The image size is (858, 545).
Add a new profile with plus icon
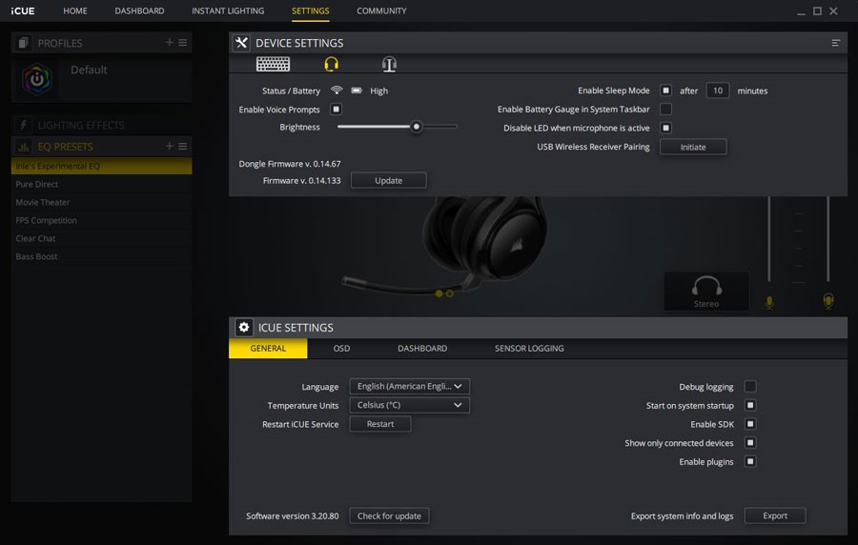point(169,42)
